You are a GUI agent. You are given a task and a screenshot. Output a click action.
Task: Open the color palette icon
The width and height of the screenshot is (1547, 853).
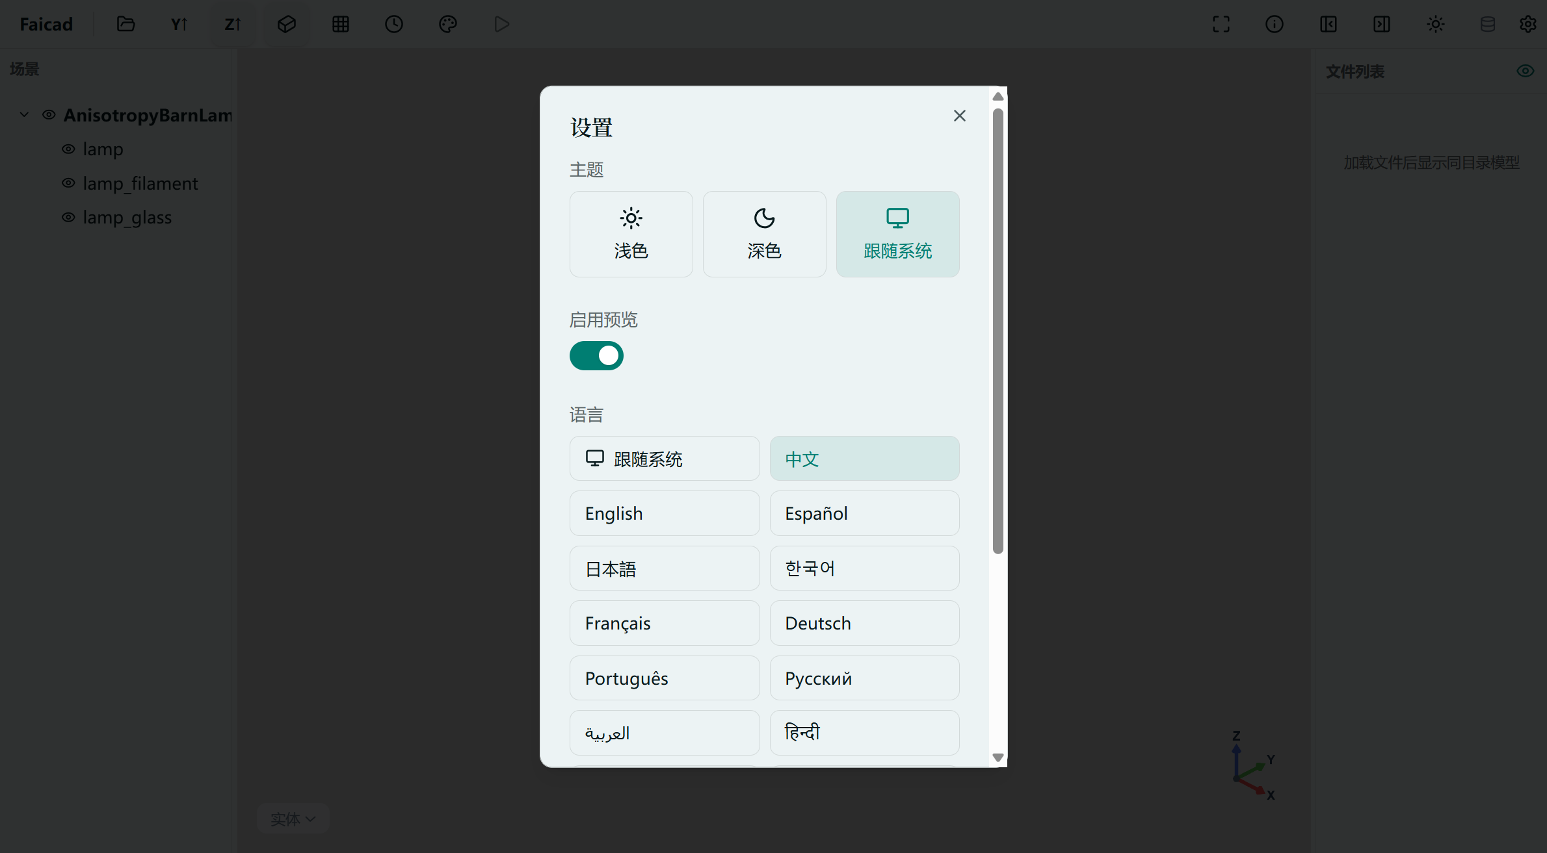pos(448,24)
